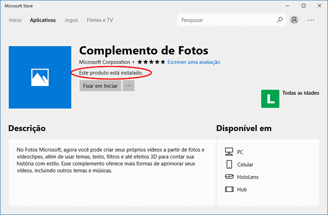Click the Celular phone icon
The image size is (328, 215).
click(x=229, y=164)
